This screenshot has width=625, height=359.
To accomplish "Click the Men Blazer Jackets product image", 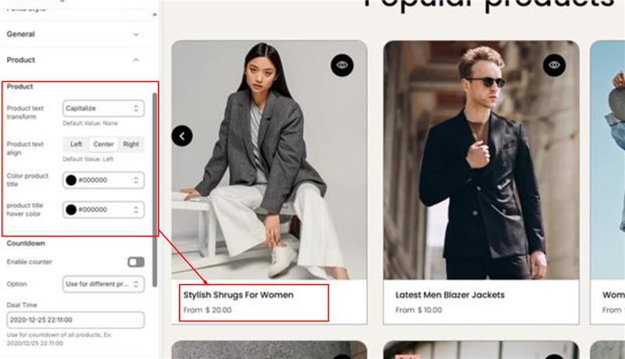I will pyautogui.click(x=481, y=160).
